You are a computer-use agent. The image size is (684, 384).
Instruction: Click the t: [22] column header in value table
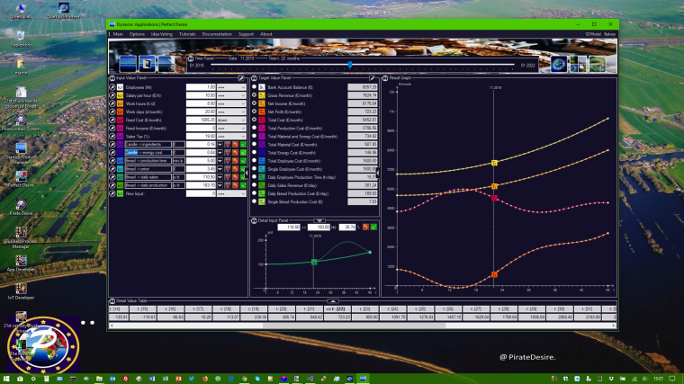[x=337, y=308]
